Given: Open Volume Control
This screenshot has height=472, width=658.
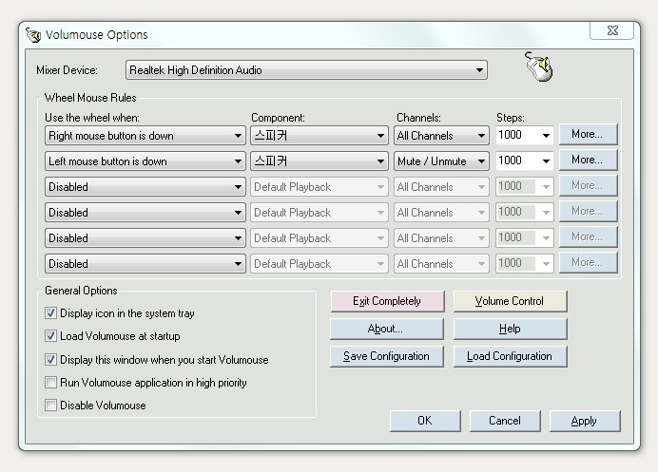Looking at the screenshot, I should pos(510,301).
